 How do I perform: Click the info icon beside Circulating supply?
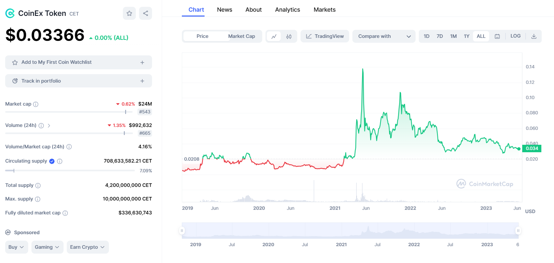point(60,161)
